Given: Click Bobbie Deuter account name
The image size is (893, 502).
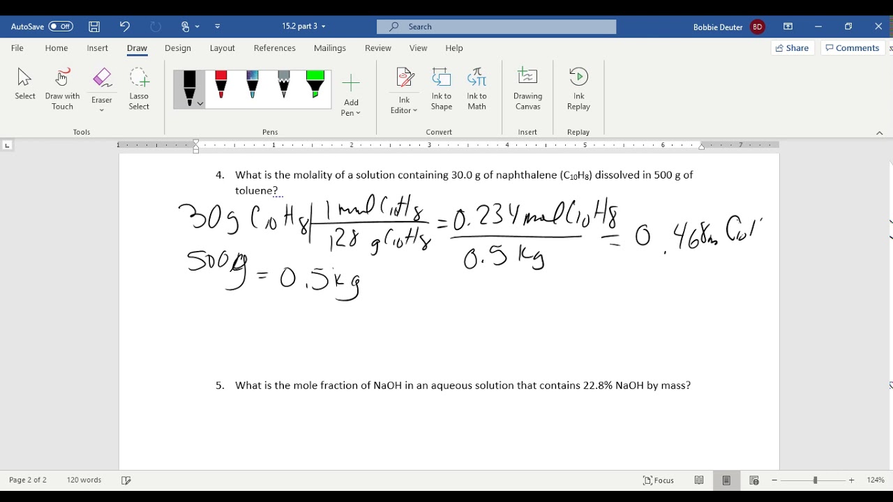Looking at the screenshot, I should click(x=718, y=27).
